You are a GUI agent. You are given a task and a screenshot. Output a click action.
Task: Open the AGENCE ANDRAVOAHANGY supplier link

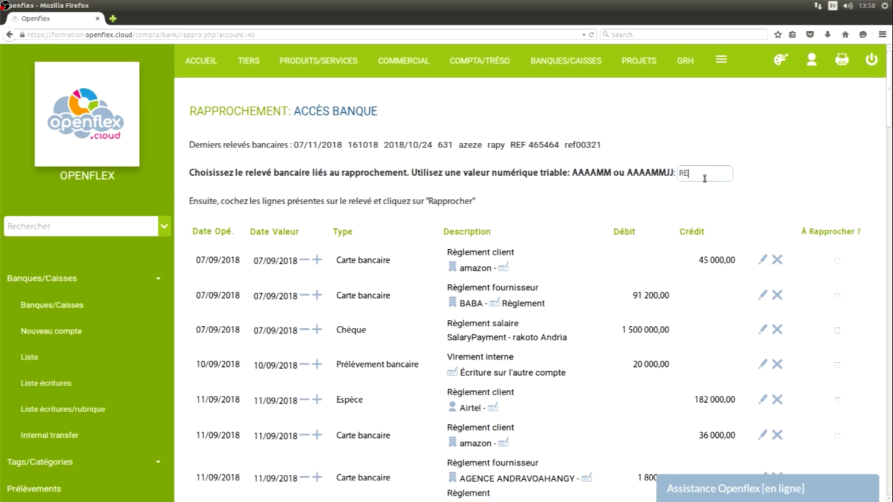(516, 478)
